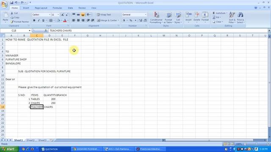Decrease font size with Shrink Font

point(67,15)
